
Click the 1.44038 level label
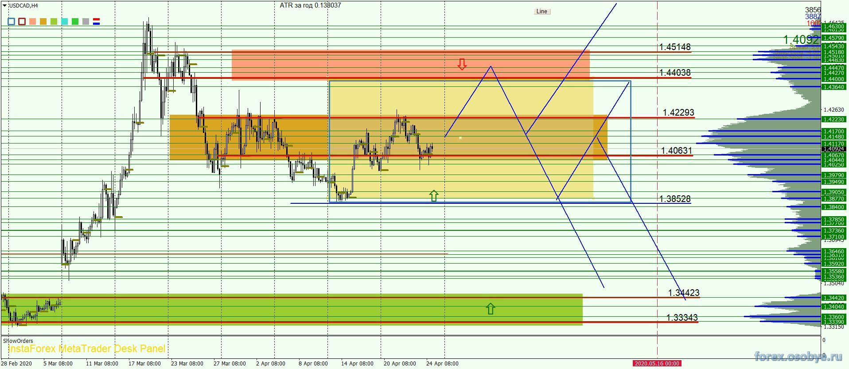pyautogui.click(x=675, y=73)
